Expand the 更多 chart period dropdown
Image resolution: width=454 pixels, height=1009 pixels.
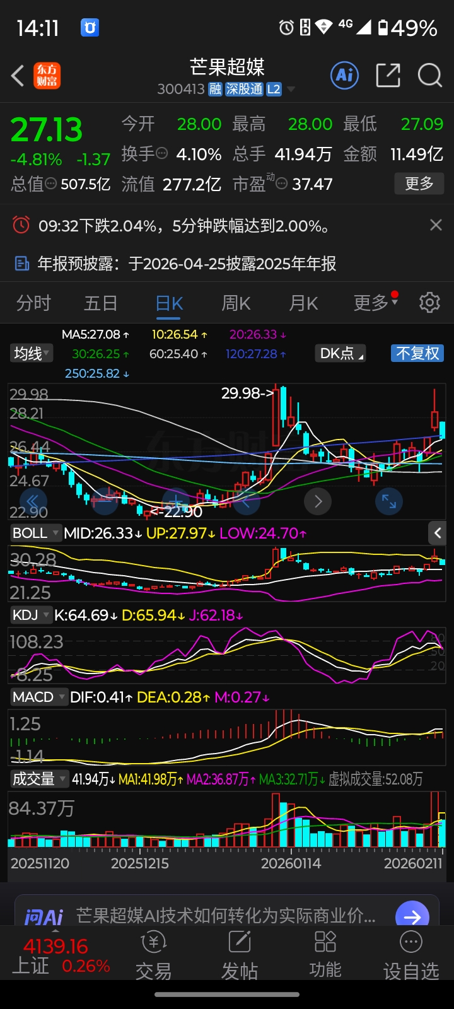[x=376, y=303]
